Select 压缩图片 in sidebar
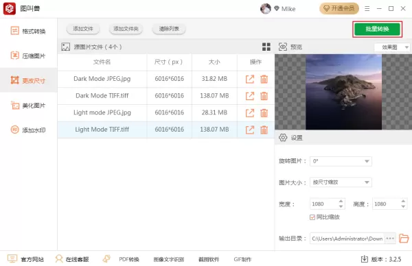The image size is (412, 266). tap(28, 56)
